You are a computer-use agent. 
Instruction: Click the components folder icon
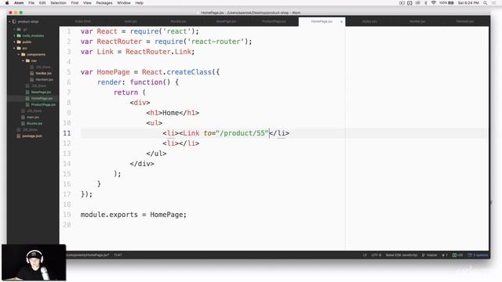[x=24, y=54]
